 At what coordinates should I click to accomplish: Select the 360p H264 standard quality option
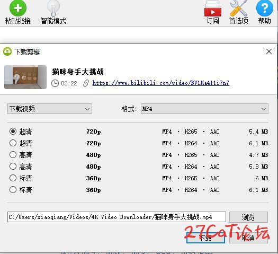pyautogui.click(x=13, y=189)
